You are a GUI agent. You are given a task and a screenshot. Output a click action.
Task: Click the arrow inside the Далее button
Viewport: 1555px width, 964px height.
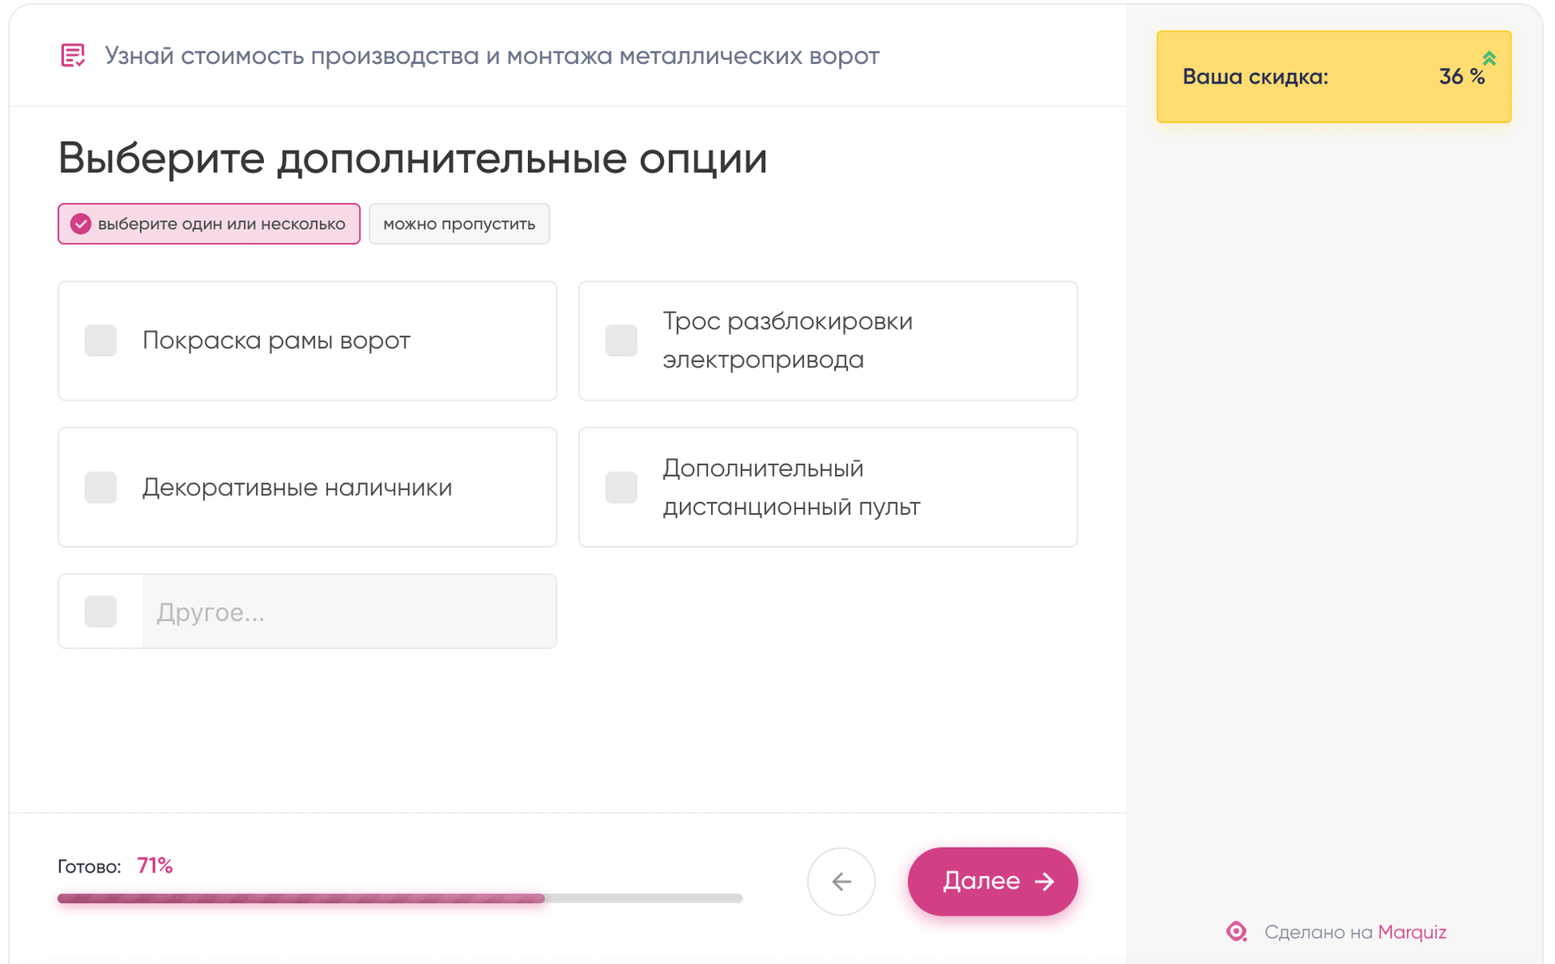(x=1045, y=881)
